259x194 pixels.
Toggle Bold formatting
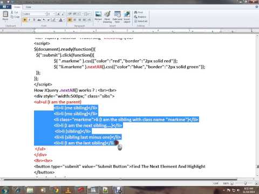coord(25,20)
